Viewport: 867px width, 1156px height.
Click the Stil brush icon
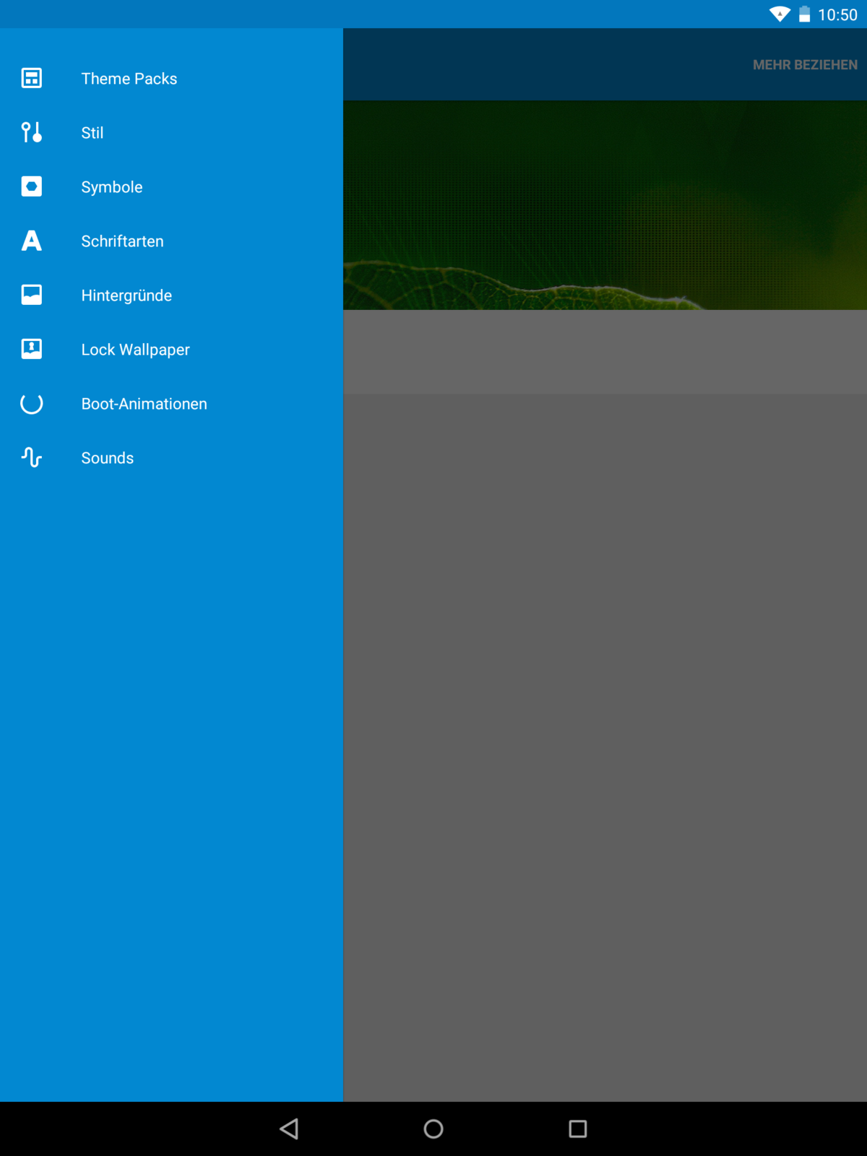tap(32, 132)
